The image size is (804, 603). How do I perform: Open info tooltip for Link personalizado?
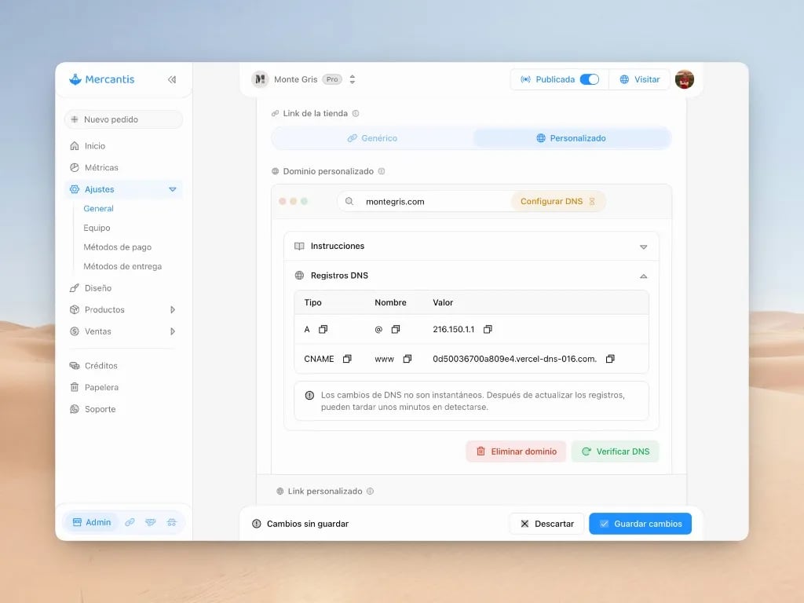(371, 492)
